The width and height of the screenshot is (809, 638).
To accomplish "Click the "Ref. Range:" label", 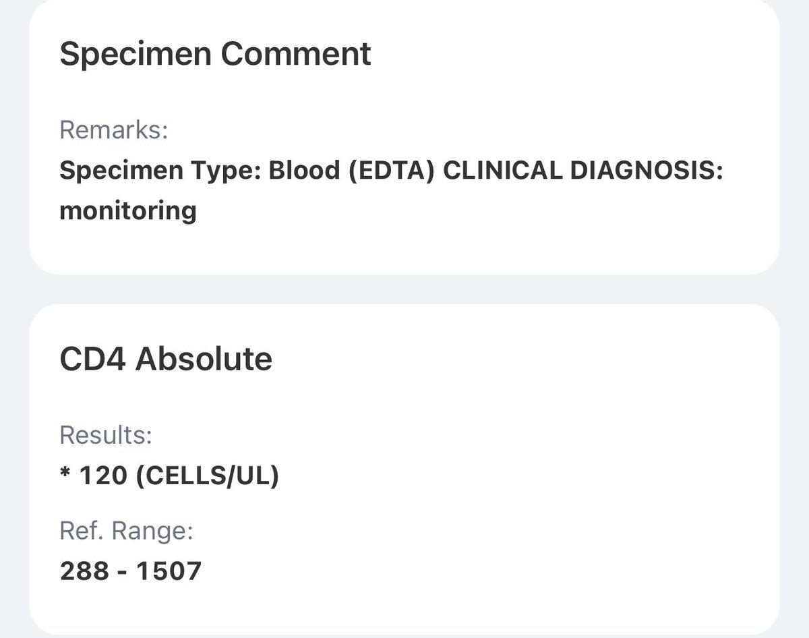I will click(127, 531).
